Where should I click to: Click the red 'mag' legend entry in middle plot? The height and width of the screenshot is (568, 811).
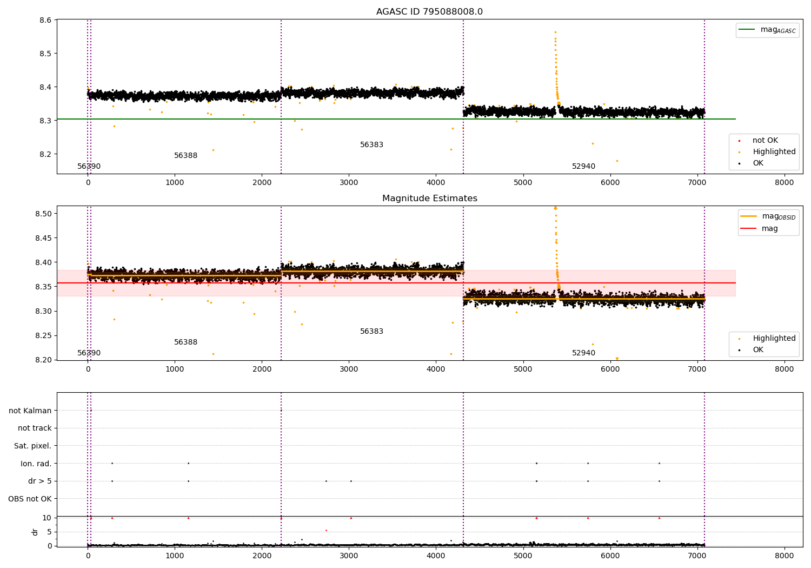coord(759,228)
